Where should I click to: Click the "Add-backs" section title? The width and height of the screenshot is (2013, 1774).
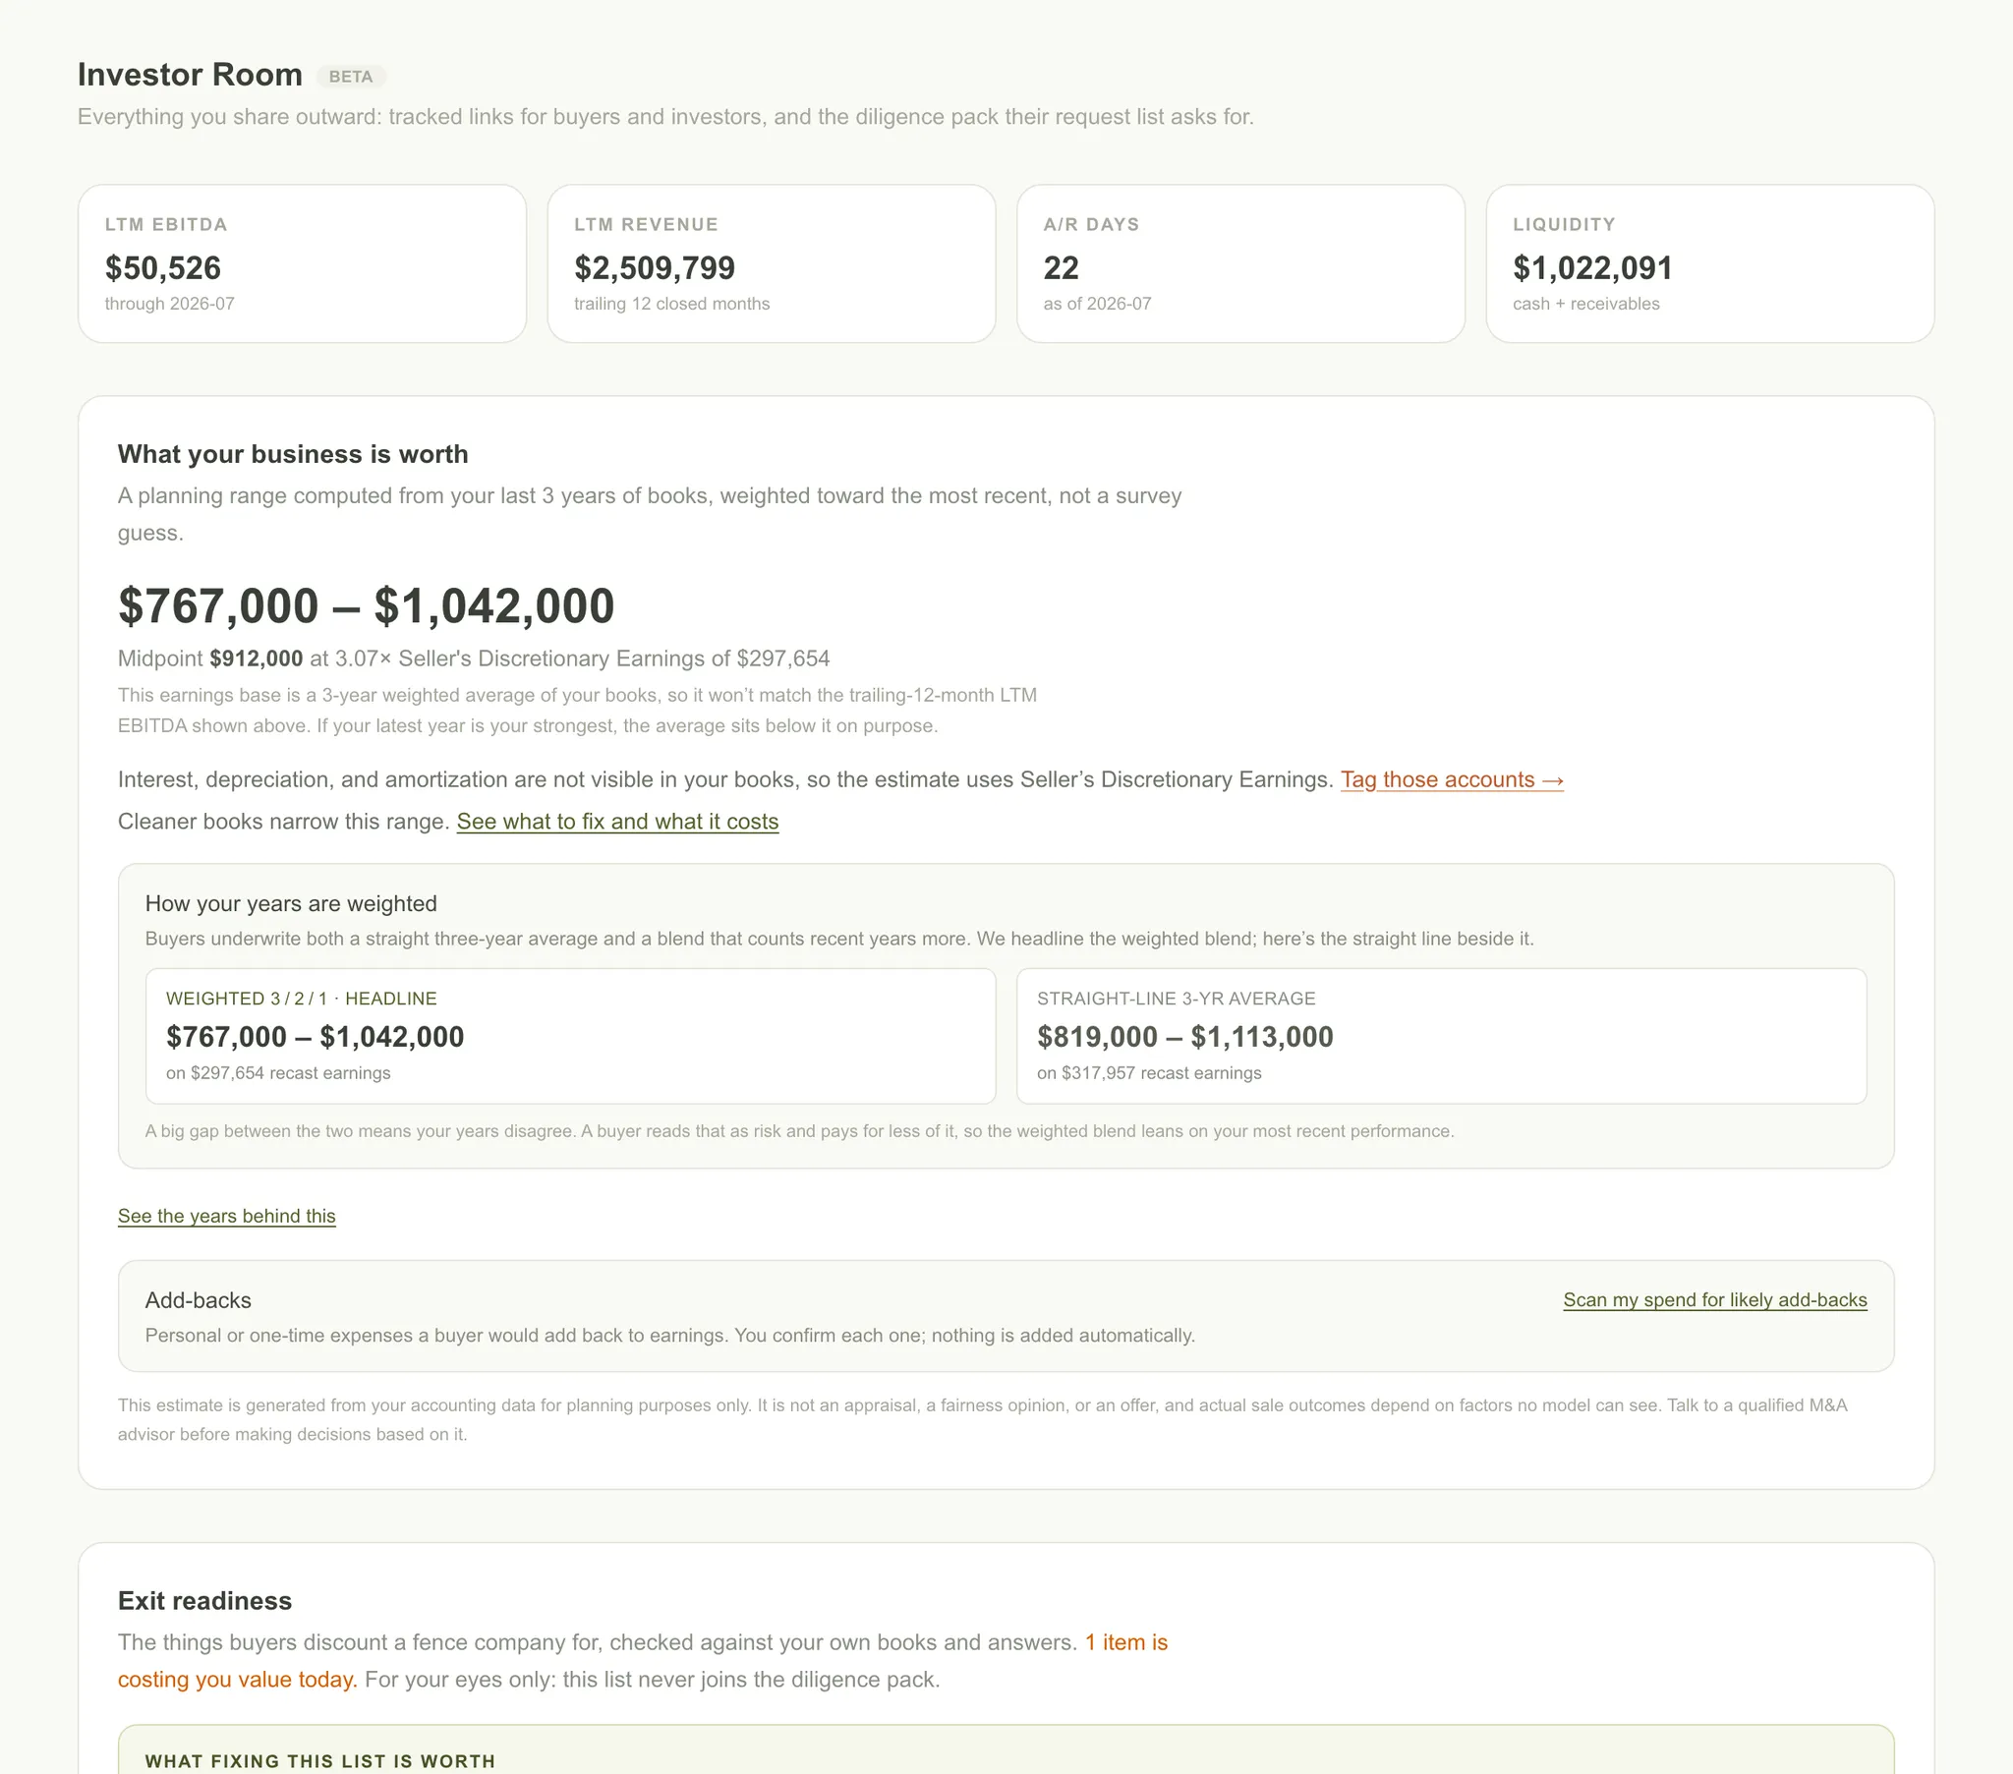(198, 1300)
